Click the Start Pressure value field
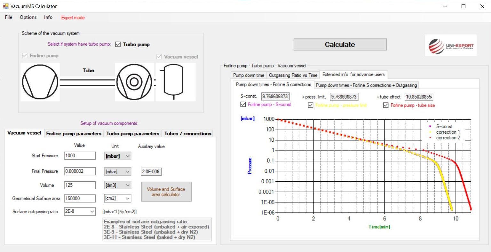The height and width of the screenshot is (252, 491). pos(80,156)
